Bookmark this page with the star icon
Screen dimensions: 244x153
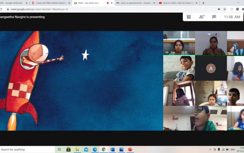click(x=225, y=9)
